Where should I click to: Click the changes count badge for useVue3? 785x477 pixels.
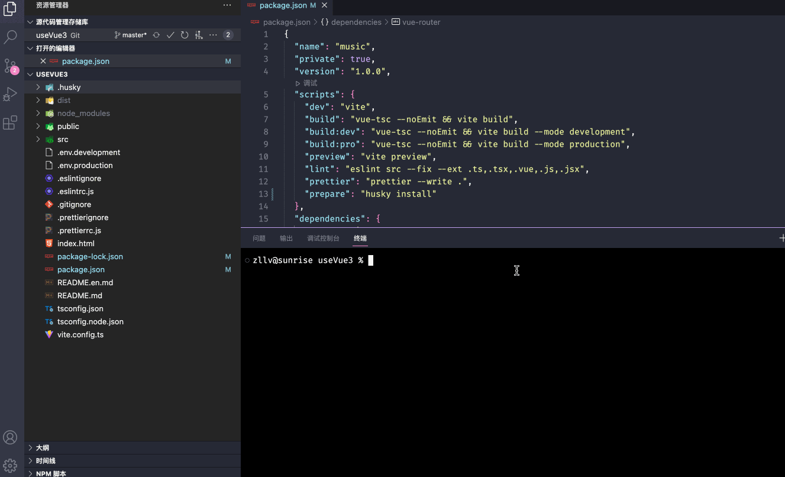[228, 35]
